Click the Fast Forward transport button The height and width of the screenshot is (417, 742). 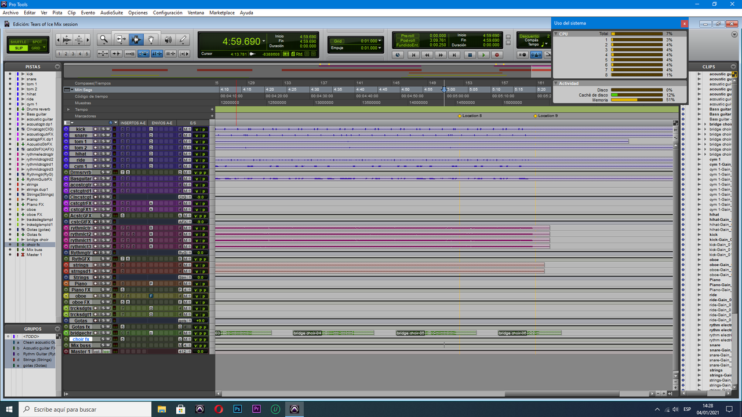[441, 55]
